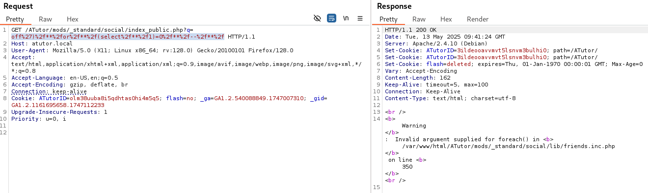The height and width of the screenshot is (193, 648).
Task: Switch to Response Raw tab
Action: tap(419, 19)
